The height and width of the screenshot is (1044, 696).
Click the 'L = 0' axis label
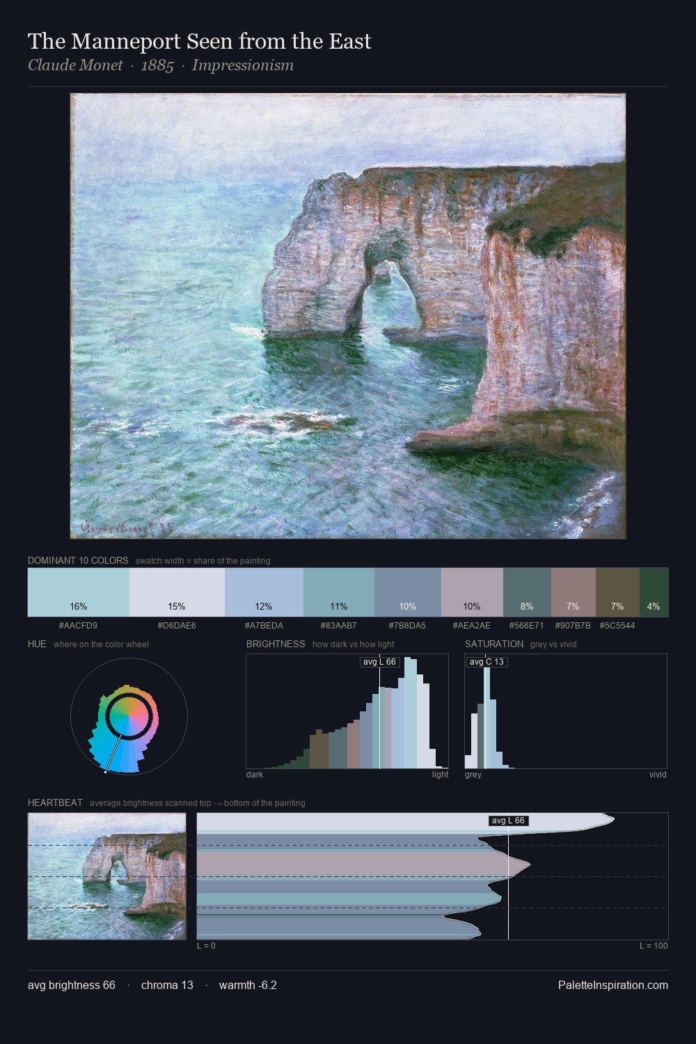click(206, 945)
